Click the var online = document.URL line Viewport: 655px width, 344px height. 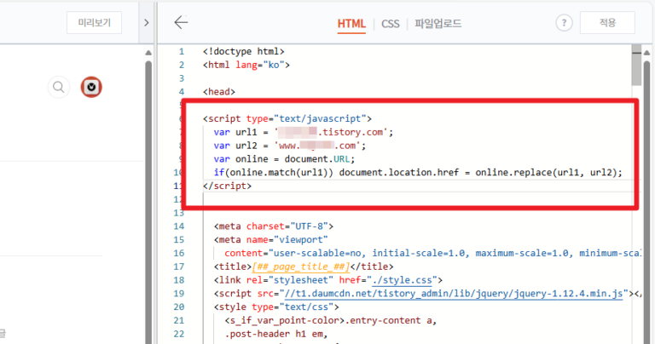click(284, 159)
